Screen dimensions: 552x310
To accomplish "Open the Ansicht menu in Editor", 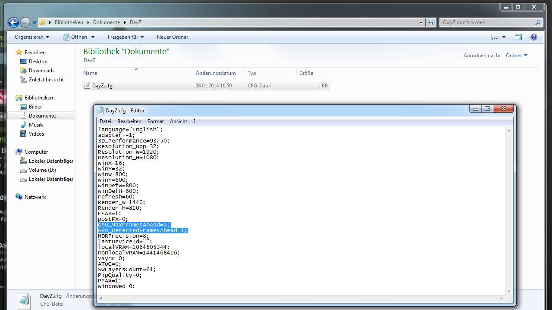I will point(179,121).
